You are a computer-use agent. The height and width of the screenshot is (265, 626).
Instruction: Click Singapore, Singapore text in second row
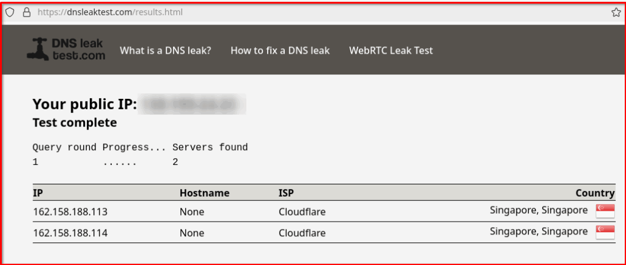coord(539,231)
